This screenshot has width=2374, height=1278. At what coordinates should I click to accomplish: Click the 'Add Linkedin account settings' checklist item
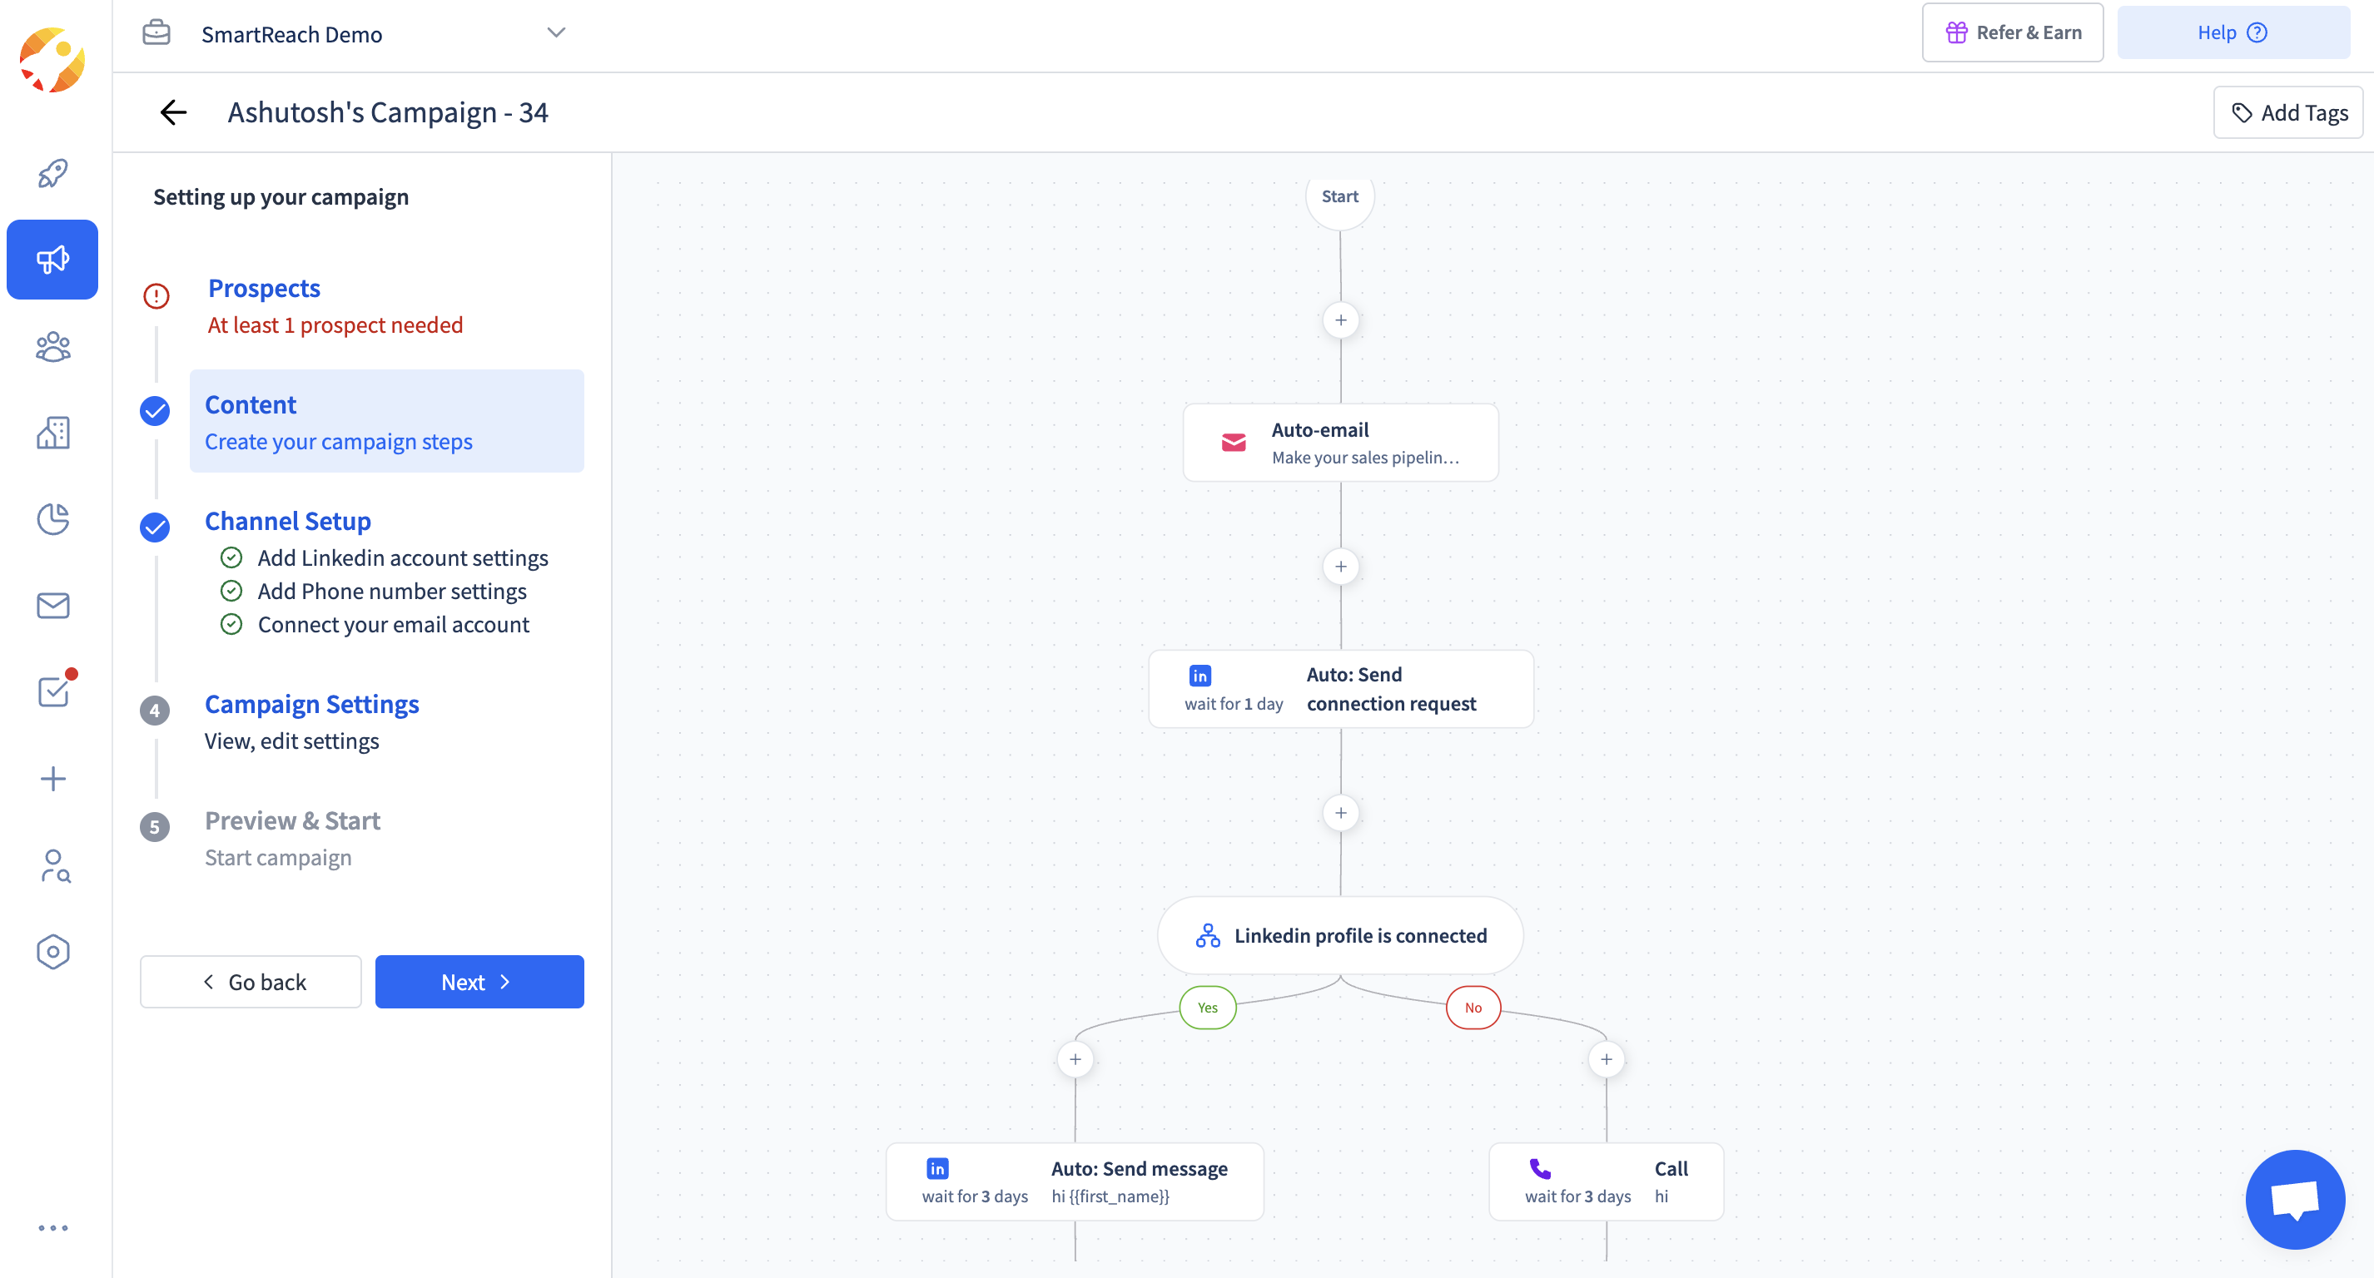coord(402,557)
